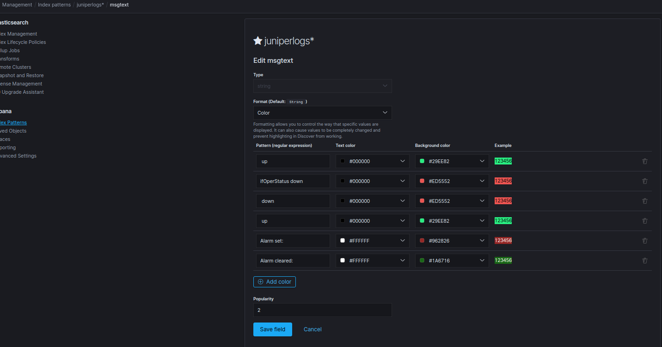This screenshot has width=662, height=347.
Task: Click the Alarm set: example preview 123456
Action: tap(503, 241)
